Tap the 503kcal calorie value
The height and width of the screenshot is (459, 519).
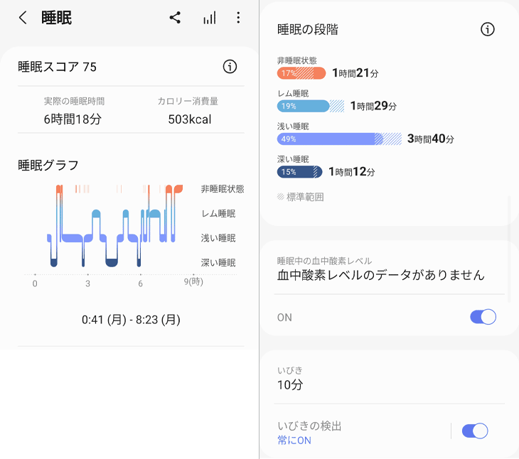click(190, 119)
